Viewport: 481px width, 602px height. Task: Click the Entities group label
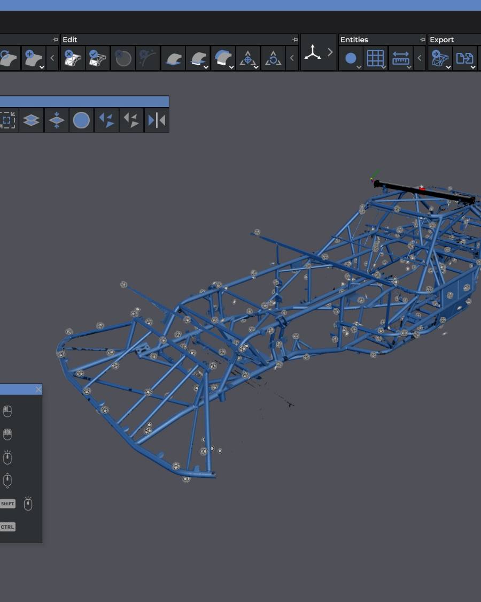(354, 40)
